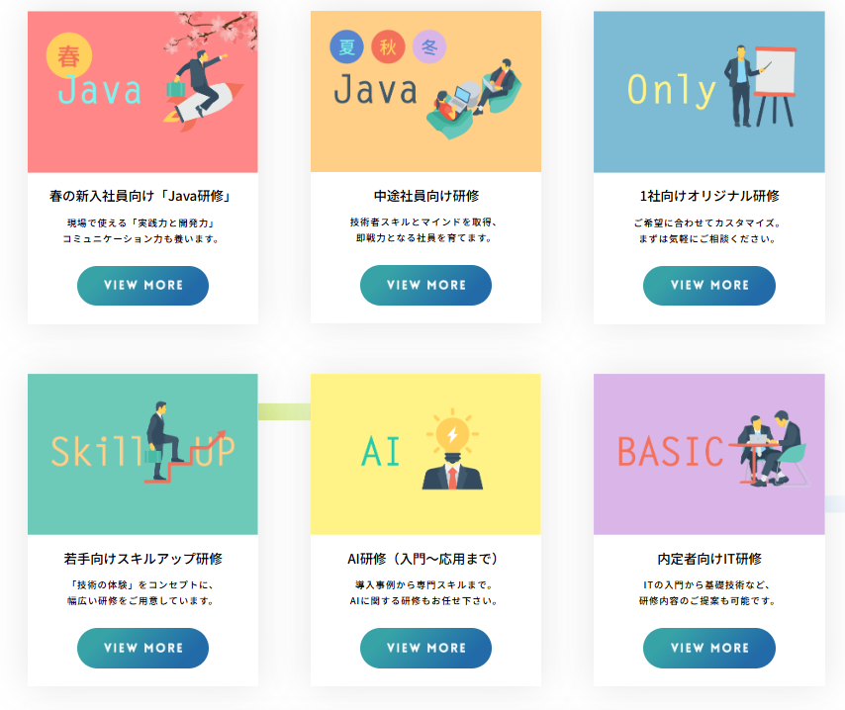Viewport: 845px width, 710px height.
Task: Open VIEW MORE for spring Java training
Action: point(142,286)
